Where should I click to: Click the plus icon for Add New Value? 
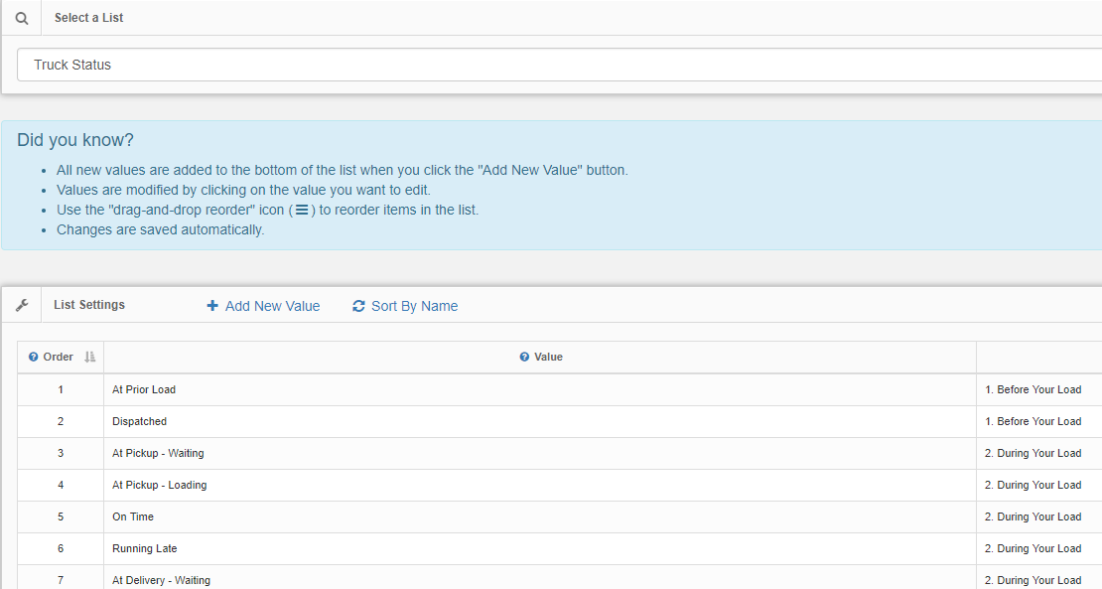(x=212, y=306)
